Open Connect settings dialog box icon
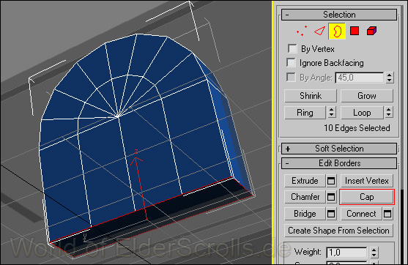Screen dimensions: 408x265 [x=387, y=214]
